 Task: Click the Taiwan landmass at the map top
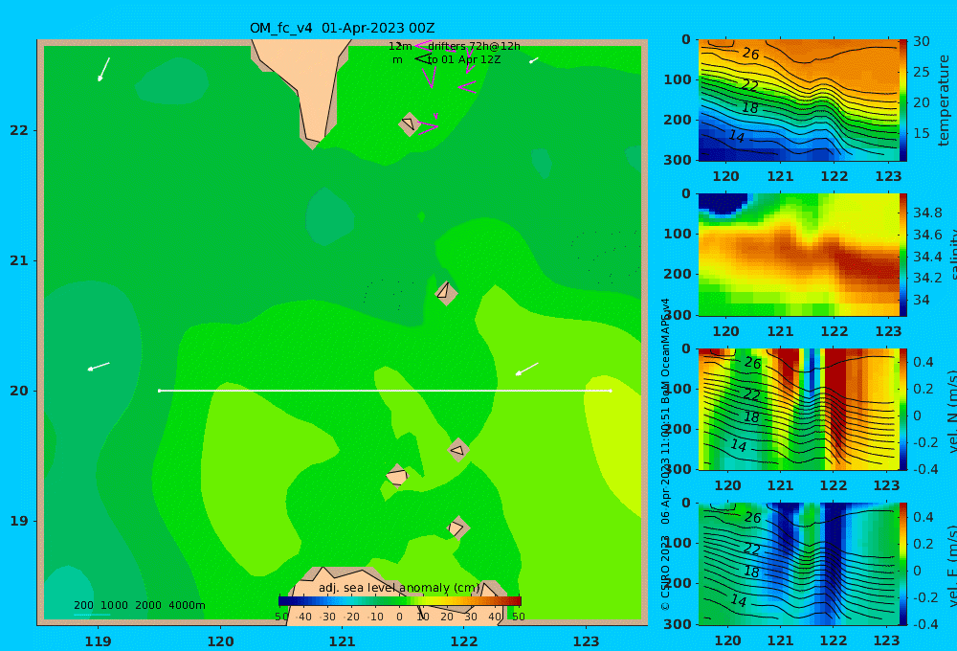pyautogui.click(x=308, y=79)
